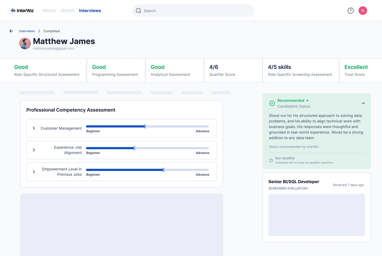Screen dimensions: 382x256
Task: Click the Customer Management slider handle
Action: tap(145, 127)
